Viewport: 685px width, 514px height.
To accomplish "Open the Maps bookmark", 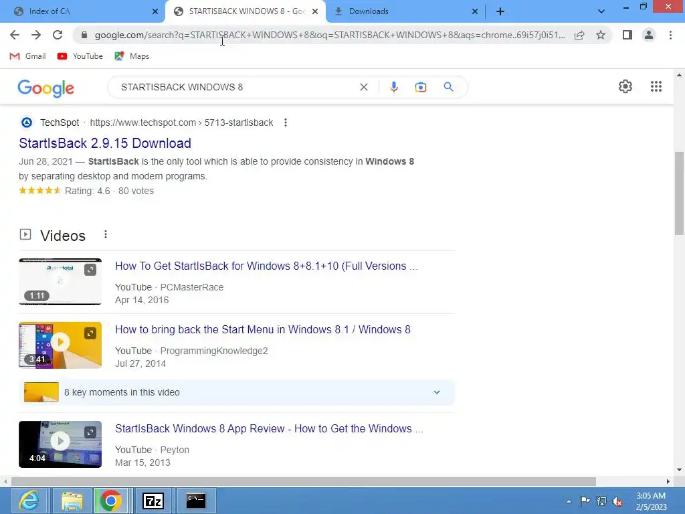I will [x=132, y=56].
